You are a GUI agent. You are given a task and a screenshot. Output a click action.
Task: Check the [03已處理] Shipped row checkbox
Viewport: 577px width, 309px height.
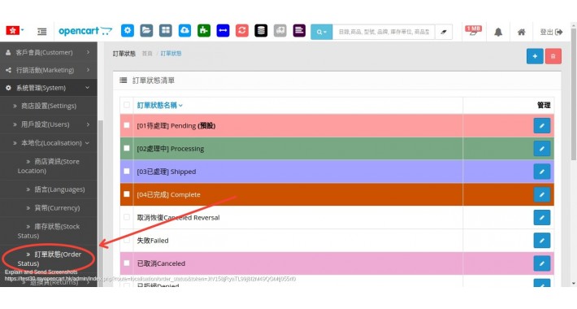point(127,172)
